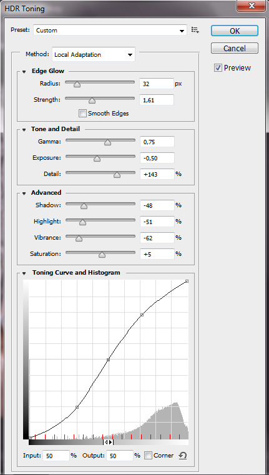Open the Preset dropdown
The width and height of the screenshot is (269, 475).
tap(110, 31)
